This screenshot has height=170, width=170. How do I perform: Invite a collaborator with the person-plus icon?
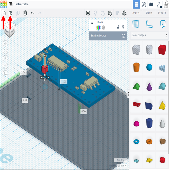pyautogui.click(x=159, y=5)
